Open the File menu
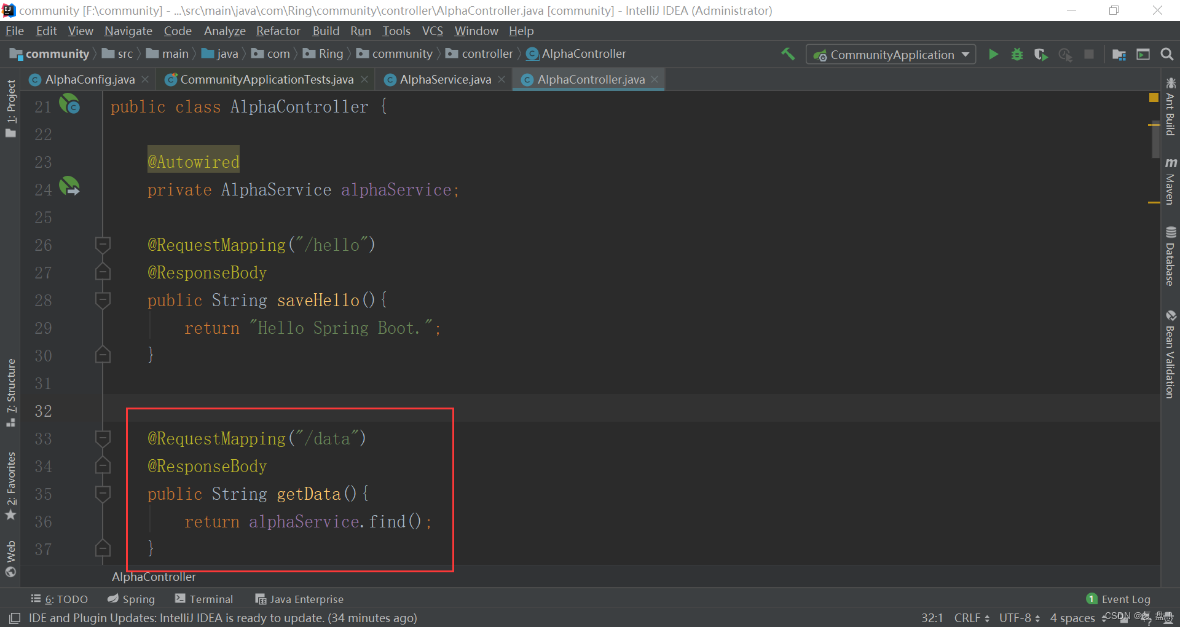 coord(14,31)
